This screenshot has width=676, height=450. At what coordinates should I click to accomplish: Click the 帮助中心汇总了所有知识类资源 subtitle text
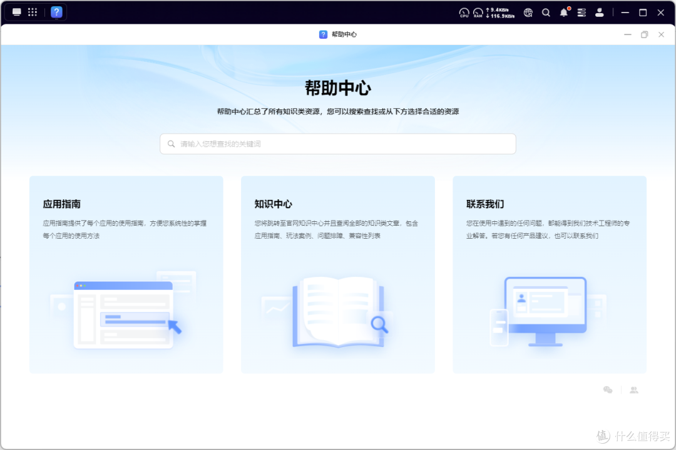pos(338,111)
